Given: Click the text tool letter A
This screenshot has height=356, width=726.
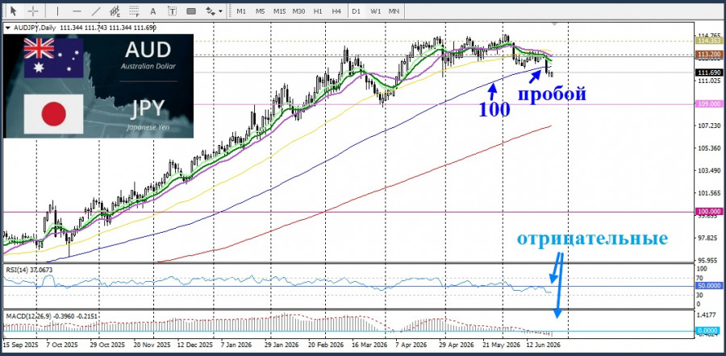Looking at the screenshot, I should coord(153,10).
